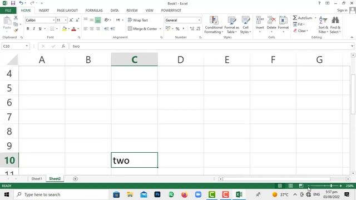Open the Format cells menu
356x200 pixels.
283,24
